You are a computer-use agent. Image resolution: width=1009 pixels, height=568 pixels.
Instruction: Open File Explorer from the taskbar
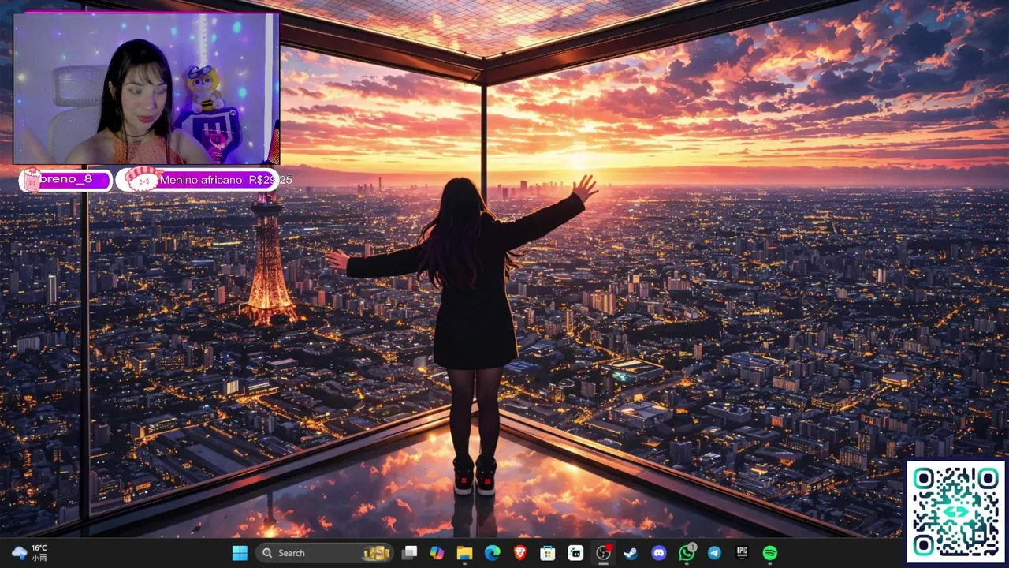pos(464,553)
